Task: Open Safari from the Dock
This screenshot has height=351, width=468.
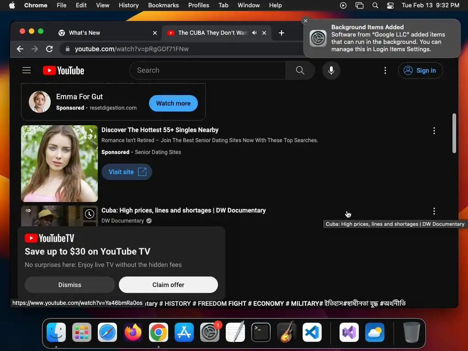Action: point(107,332)
